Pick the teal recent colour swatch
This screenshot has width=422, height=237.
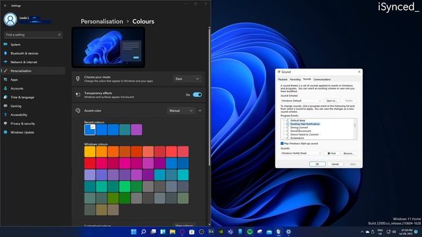click(x=125, y=130)
